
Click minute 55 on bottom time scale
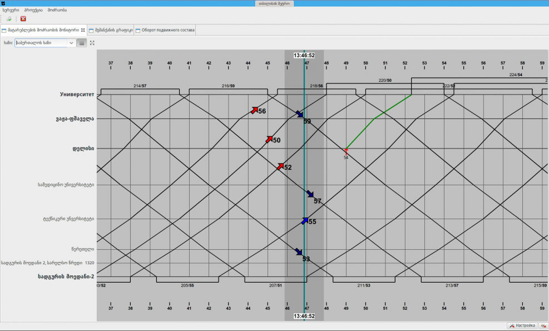463,308
